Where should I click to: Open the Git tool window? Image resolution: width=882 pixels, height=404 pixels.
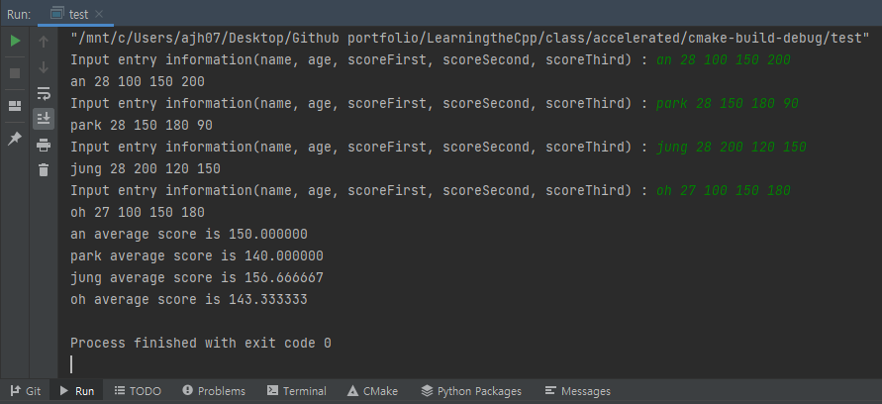(x=26, y=391)
